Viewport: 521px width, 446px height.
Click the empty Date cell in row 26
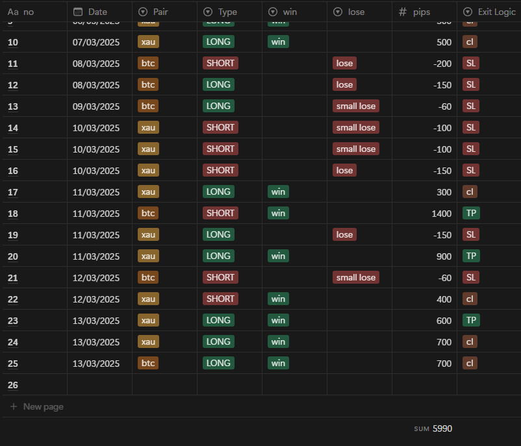click(99, 384)
